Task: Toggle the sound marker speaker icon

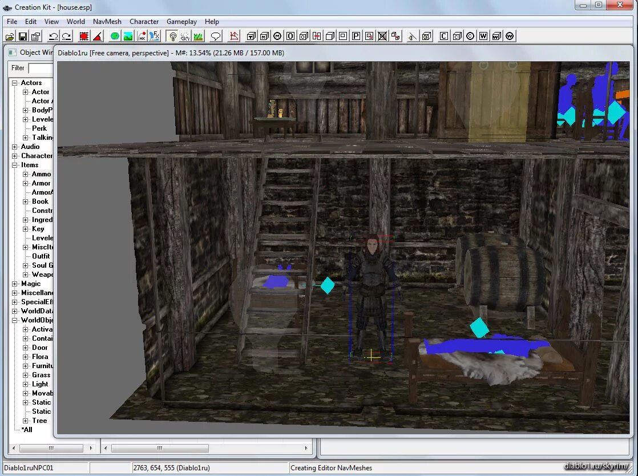Action: point(413,36)
